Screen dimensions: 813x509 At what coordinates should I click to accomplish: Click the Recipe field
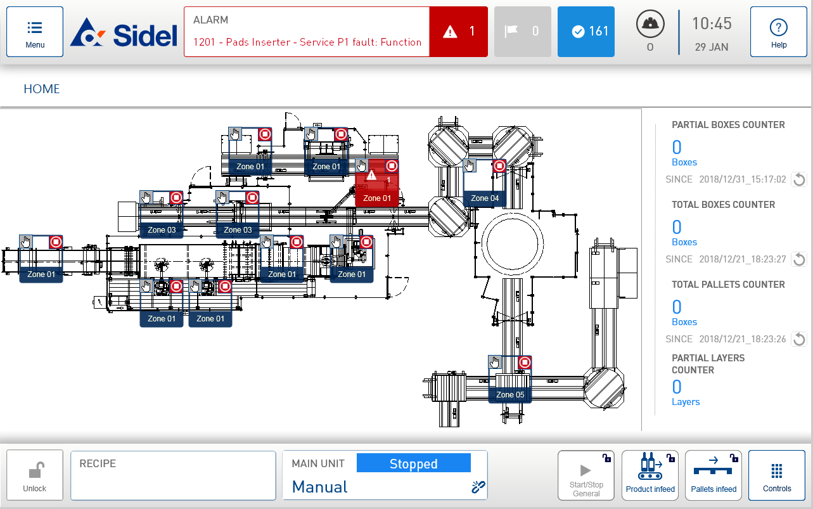[x=173, y=475]
